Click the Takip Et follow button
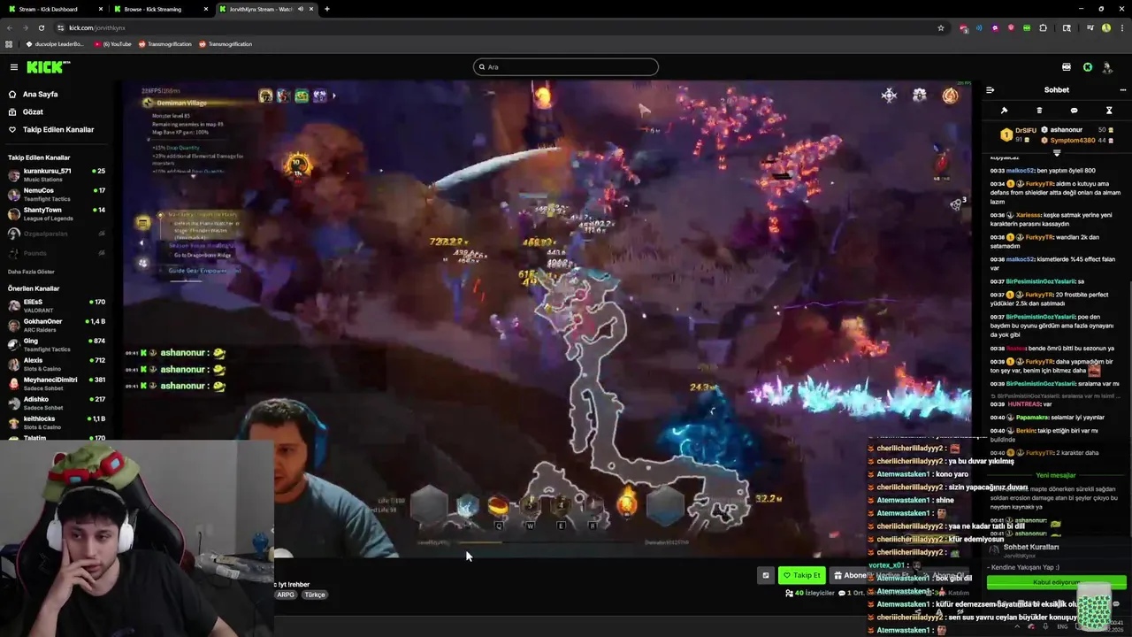This screenshot has width=1132, height=637. click(x=801, y=575)
